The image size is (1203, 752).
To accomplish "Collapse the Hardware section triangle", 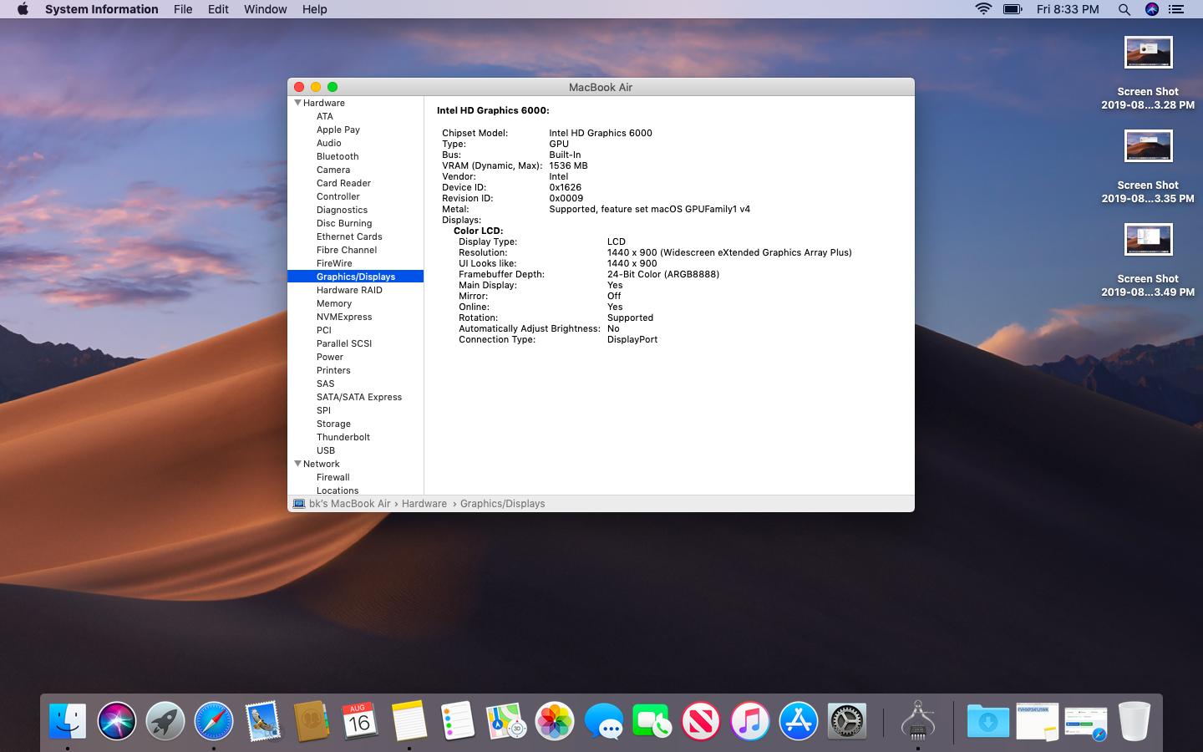I will pos(297,103).
